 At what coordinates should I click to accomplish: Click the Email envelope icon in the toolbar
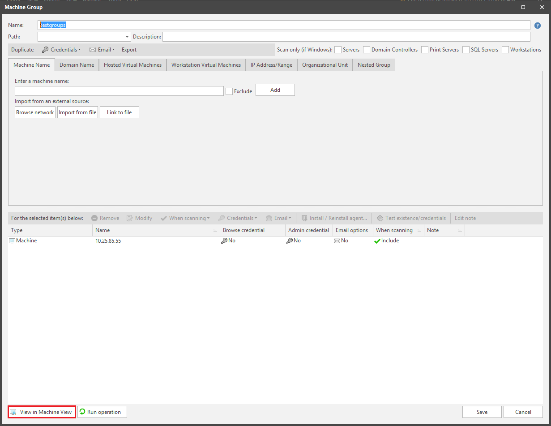pyautogui.click(x=93, y=50)
